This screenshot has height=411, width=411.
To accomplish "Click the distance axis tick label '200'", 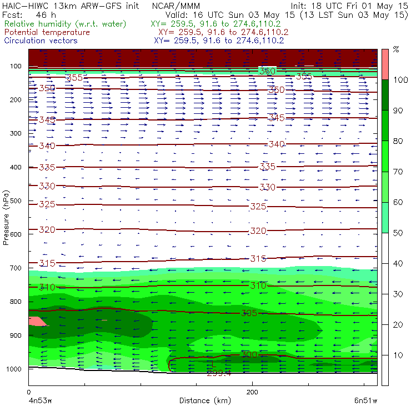I will [x=252, y=392].
